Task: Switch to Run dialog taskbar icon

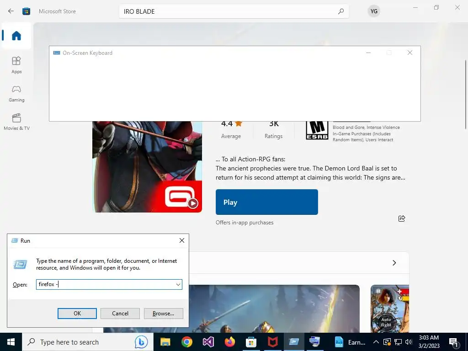Action: click(294, 342)
